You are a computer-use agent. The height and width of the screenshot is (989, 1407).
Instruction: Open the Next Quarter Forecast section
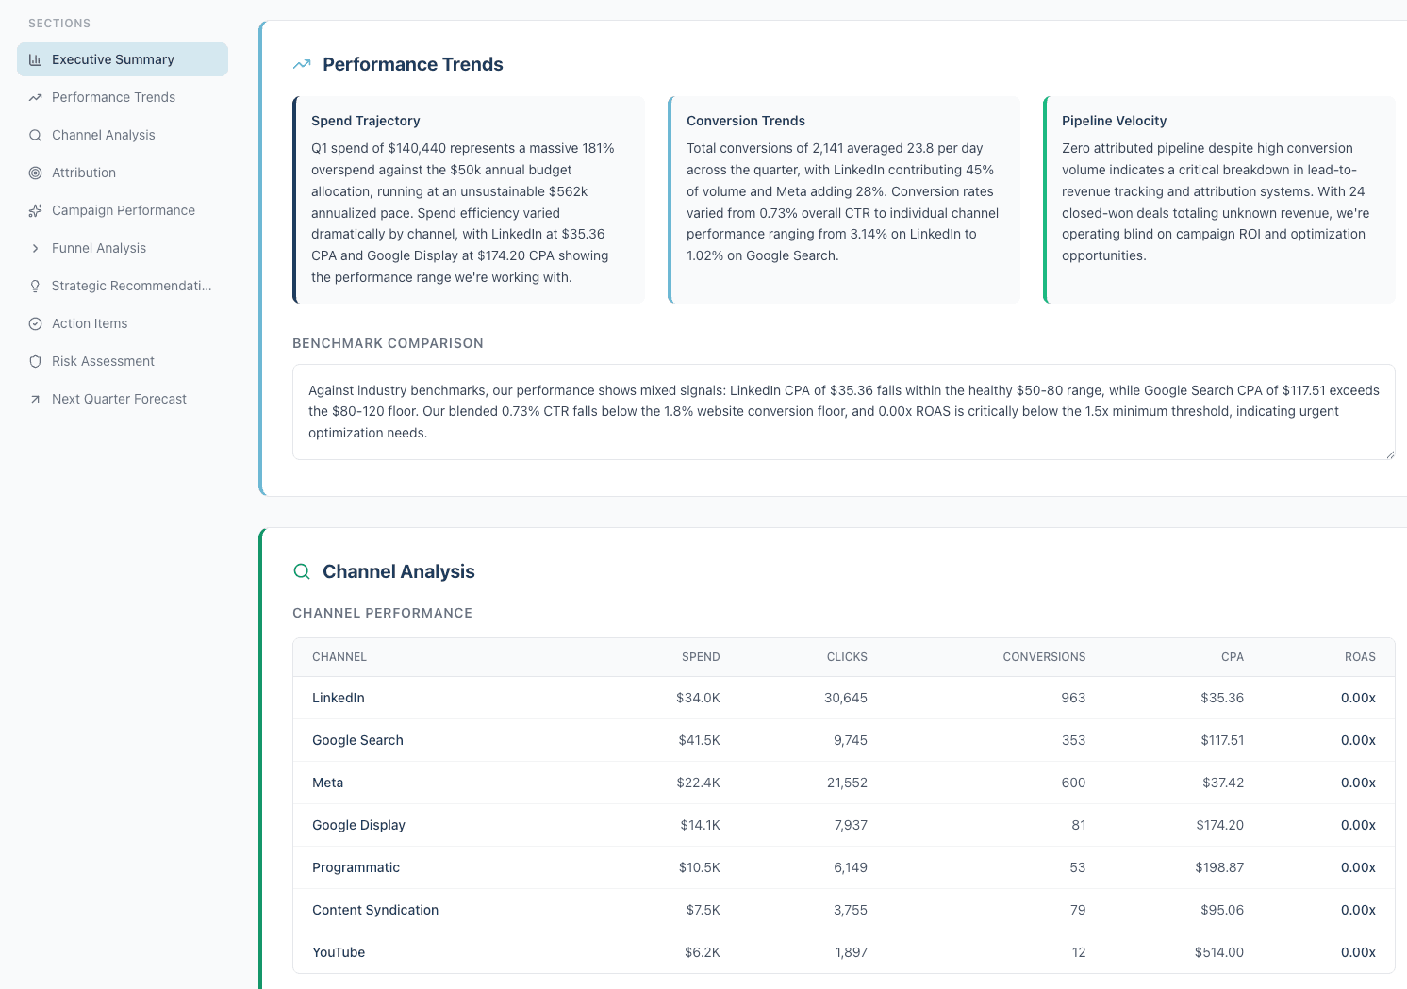tap(119, 399)
